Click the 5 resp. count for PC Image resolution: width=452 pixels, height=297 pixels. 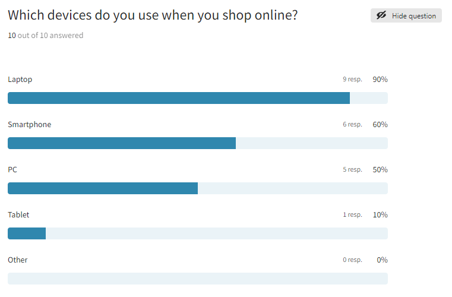[352, 170]
